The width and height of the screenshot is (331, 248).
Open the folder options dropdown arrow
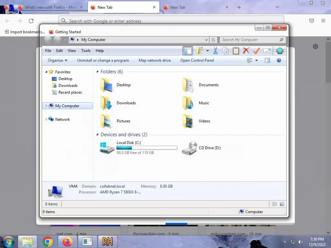pos(208,51)
